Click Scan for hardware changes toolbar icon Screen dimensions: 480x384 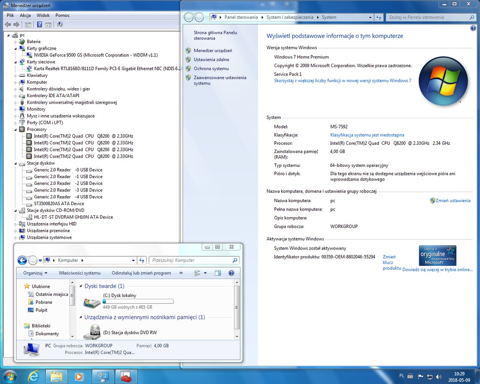[60, 24]
